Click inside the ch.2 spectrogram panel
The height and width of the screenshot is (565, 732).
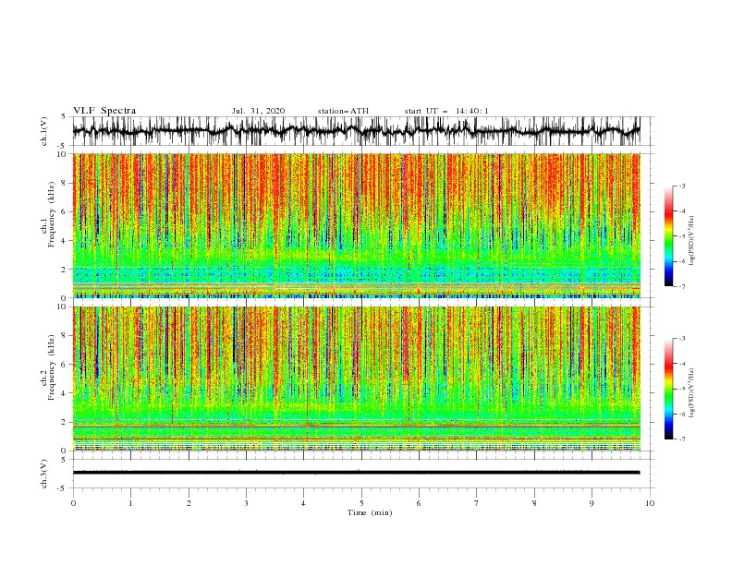click(357, 379)
